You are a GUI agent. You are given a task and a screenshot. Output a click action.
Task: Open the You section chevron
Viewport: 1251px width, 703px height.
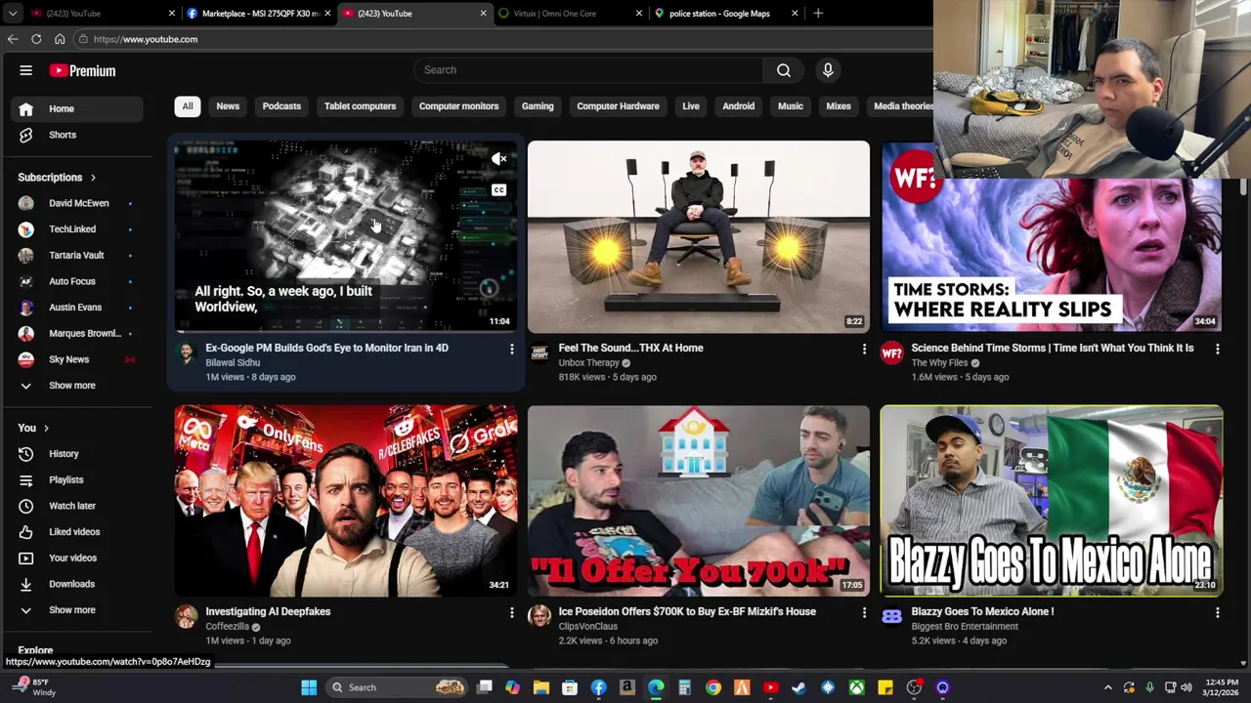(x=46, y=428)
